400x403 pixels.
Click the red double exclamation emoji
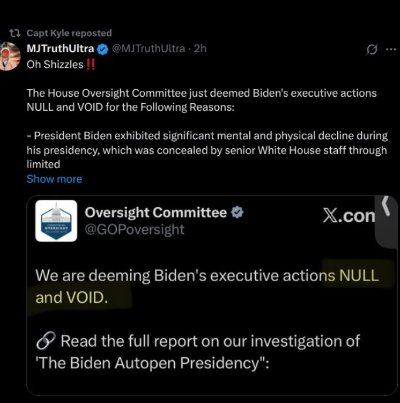[90, 64]
